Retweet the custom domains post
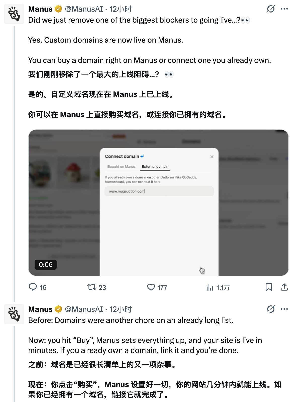 click(x=91, y=287)
